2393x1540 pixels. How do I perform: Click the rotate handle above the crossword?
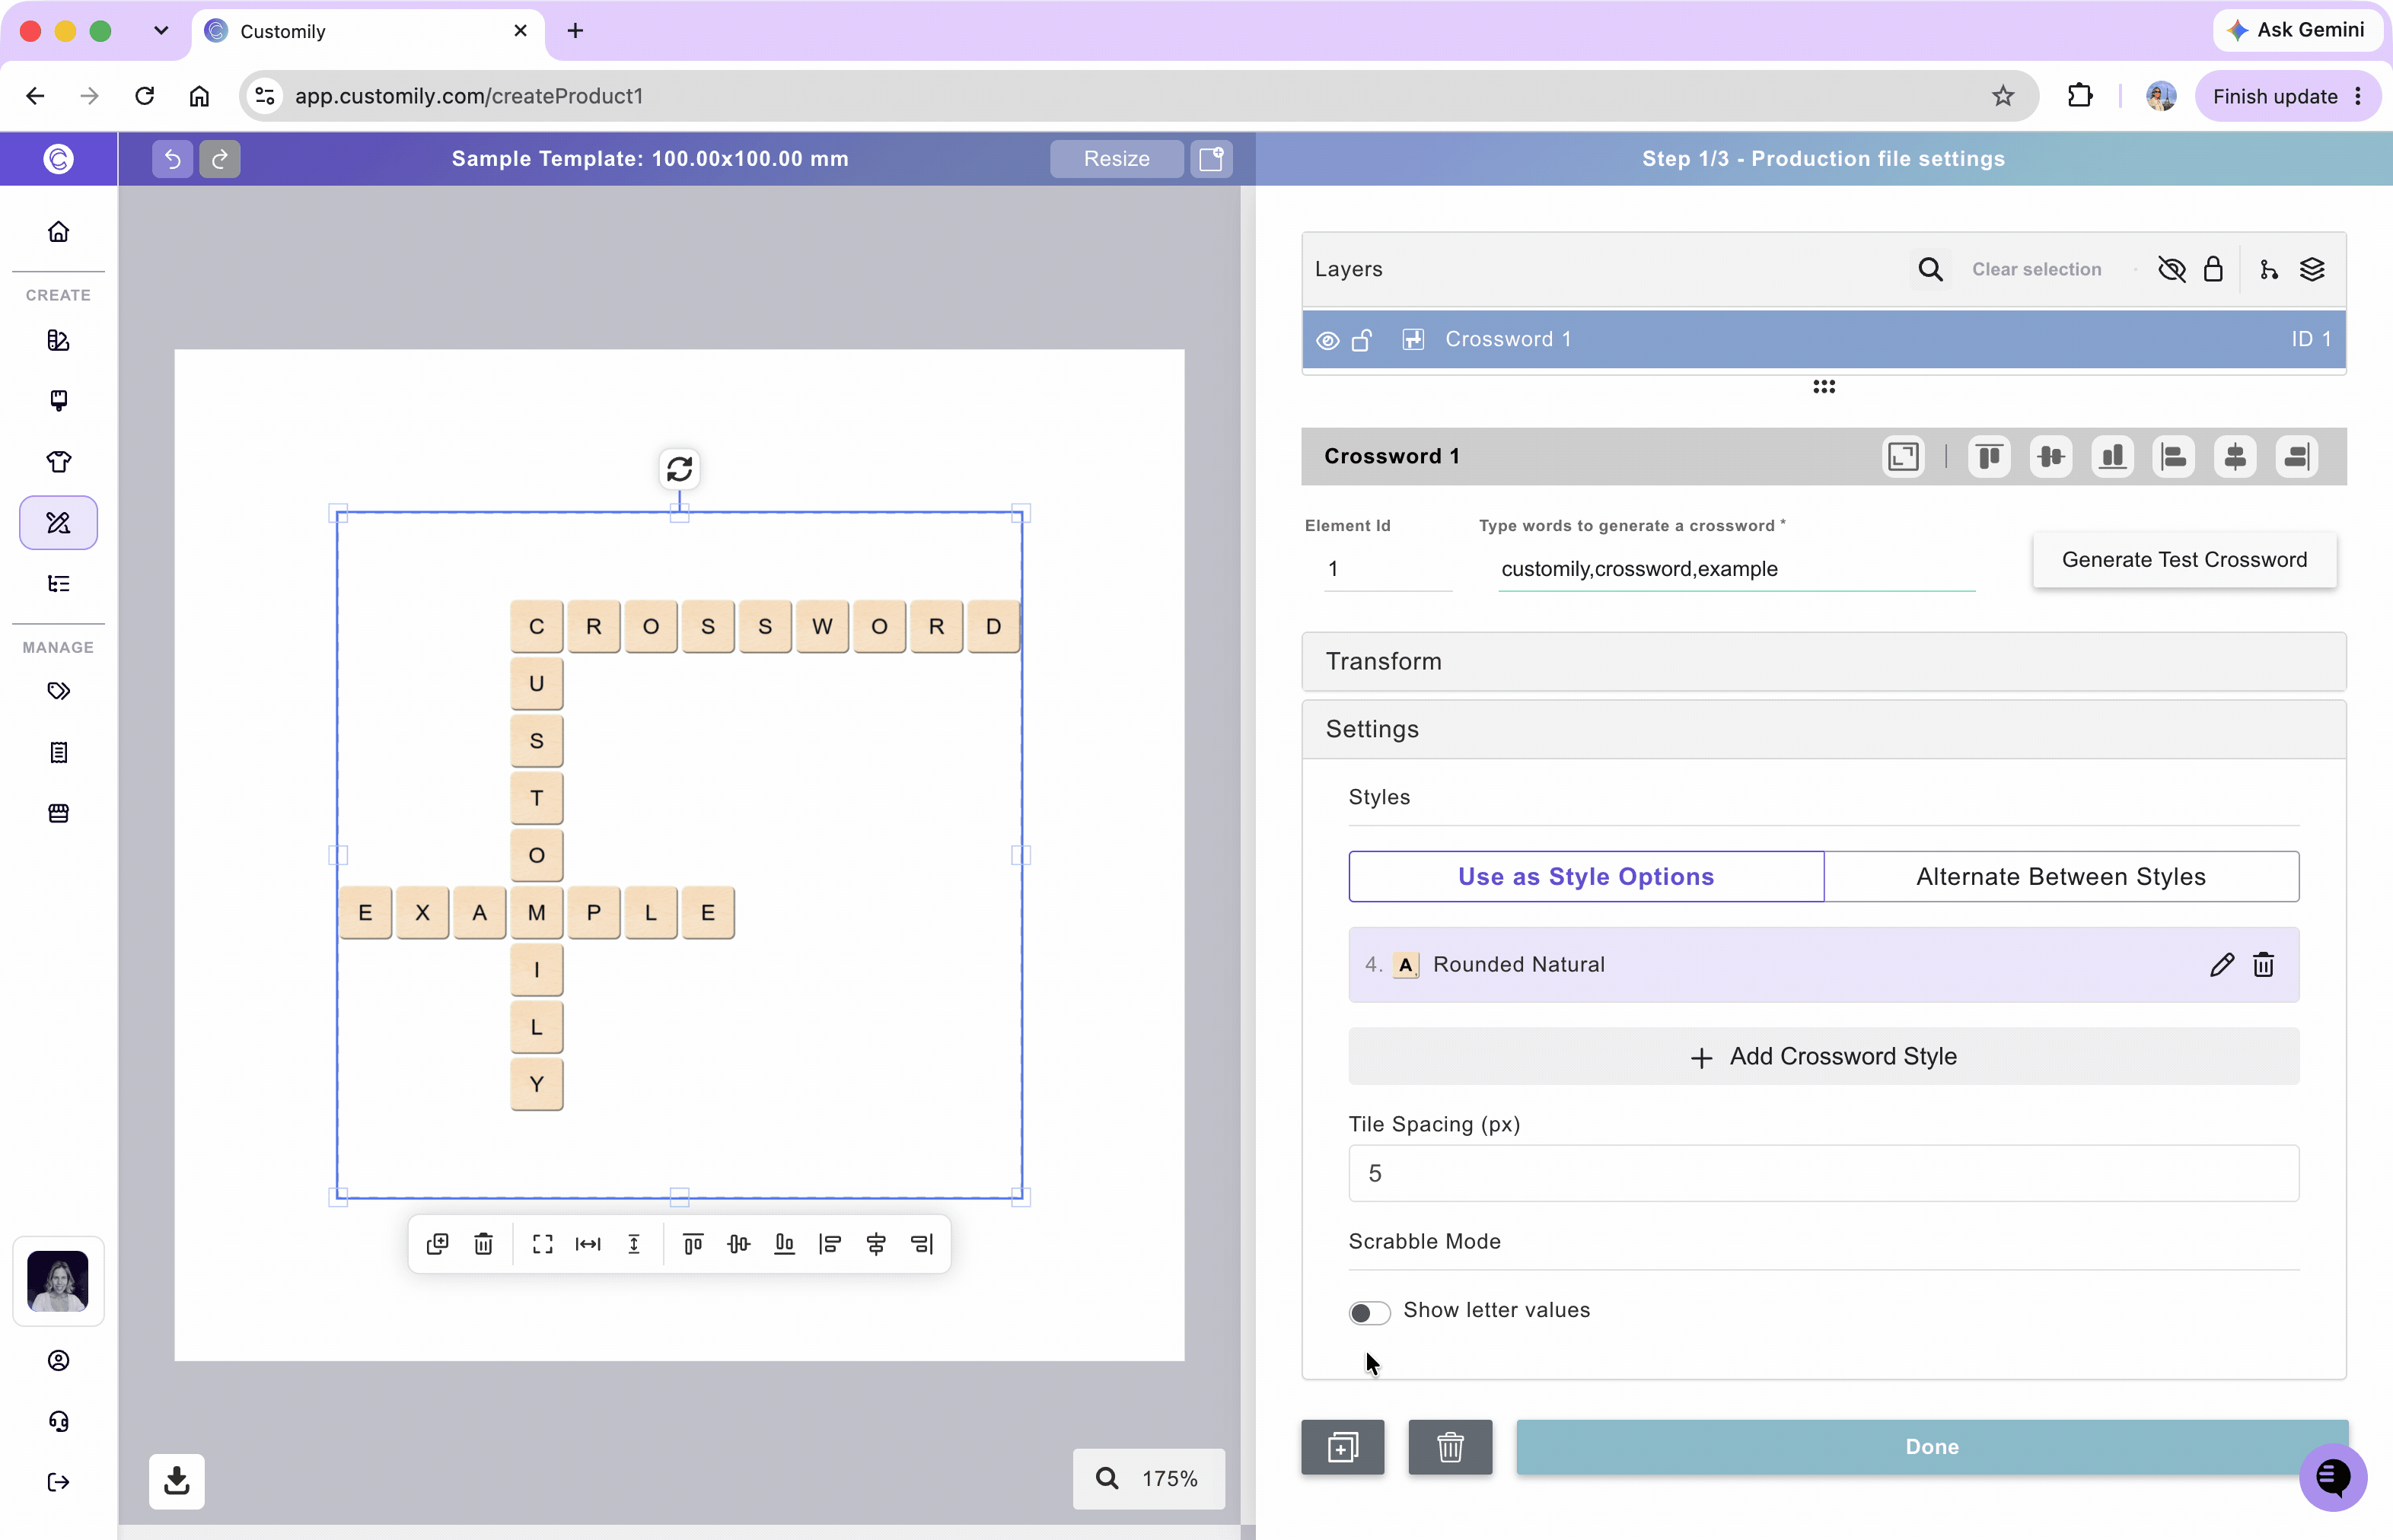point(679,468)
